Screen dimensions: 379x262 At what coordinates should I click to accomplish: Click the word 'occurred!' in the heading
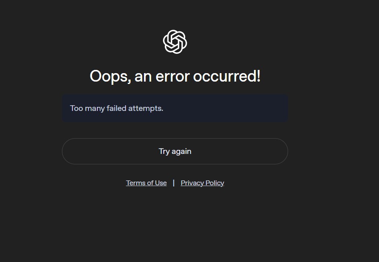click(x=227, y=76)
